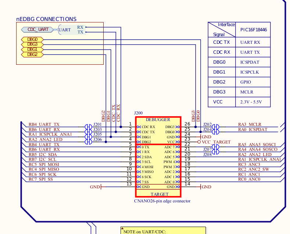Click jumper symbol J208

(215, 152)
